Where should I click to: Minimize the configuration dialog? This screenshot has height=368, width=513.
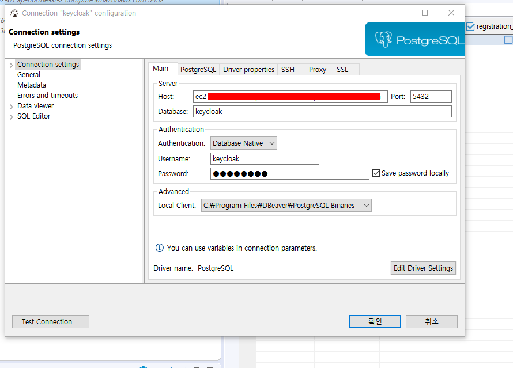tap(399, 13)
